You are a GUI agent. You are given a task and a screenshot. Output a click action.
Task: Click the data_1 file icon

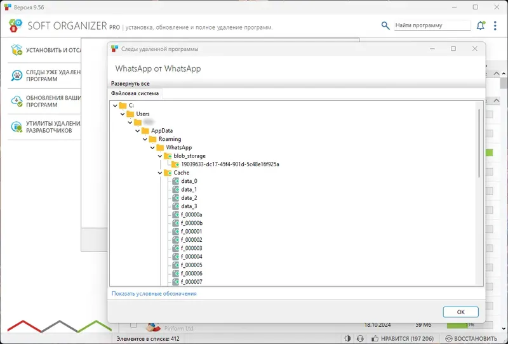tap(176, 190)
